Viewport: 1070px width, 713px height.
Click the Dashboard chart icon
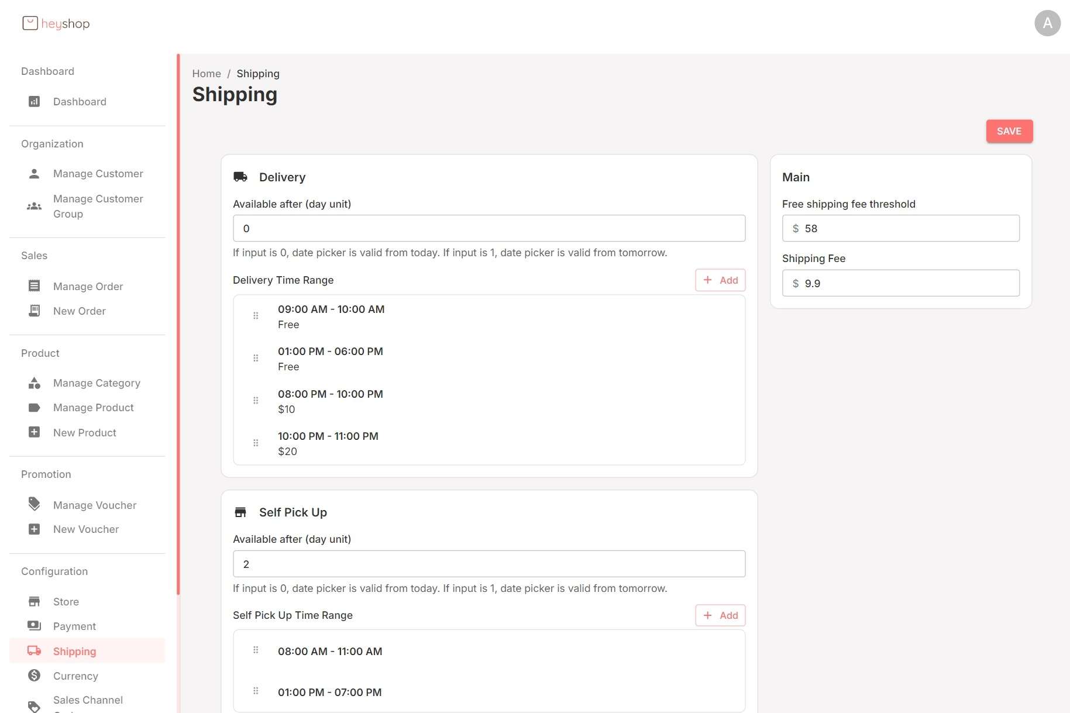point(35,102)
